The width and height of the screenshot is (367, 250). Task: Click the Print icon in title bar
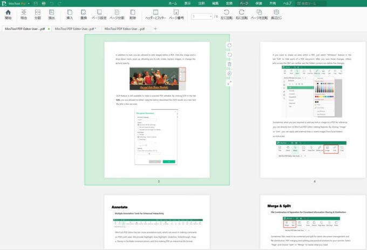[44, 4]
